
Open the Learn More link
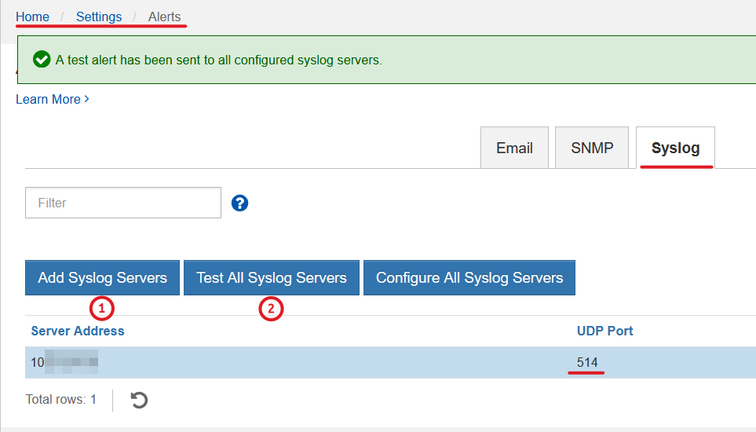(53, 99)
